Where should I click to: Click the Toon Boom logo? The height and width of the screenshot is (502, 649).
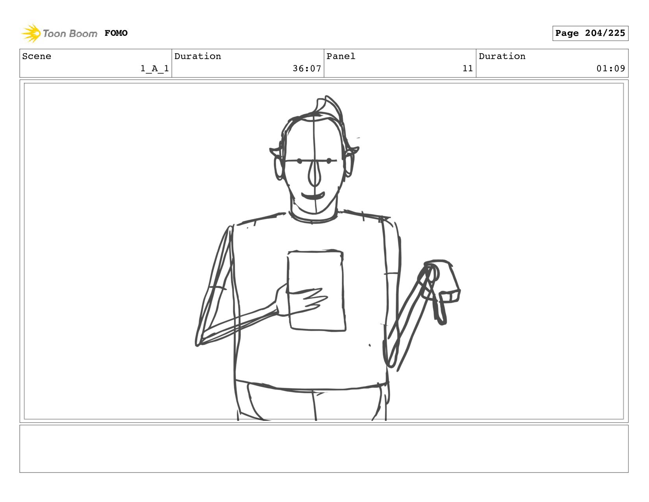tap(59, 33)
